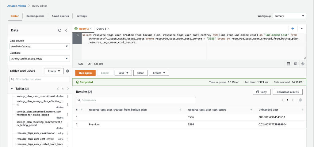
Task: Open Tables and views settings gear
Action: coord(67,71)
